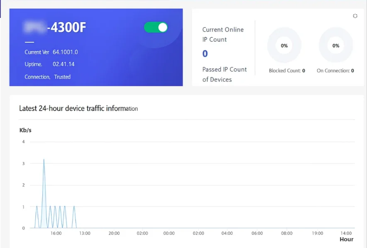Expand the Latest 24-hour device traffic information panel
367x248 pixels.
click(x=78, y=108)
